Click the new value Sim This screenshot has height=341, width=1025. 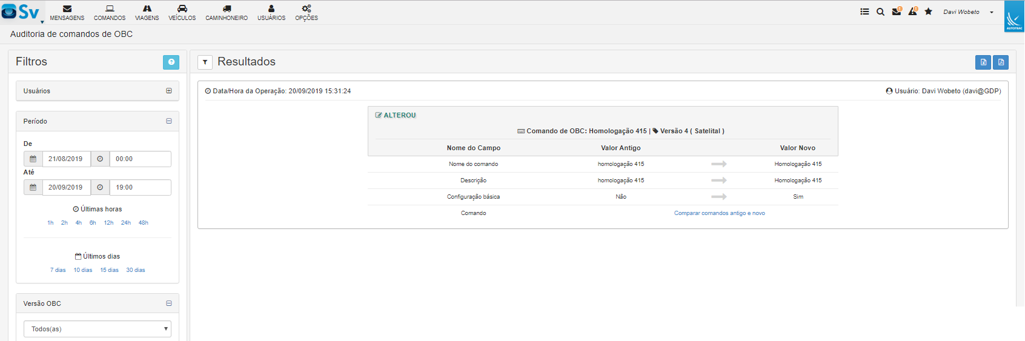[x=798, y=197]
